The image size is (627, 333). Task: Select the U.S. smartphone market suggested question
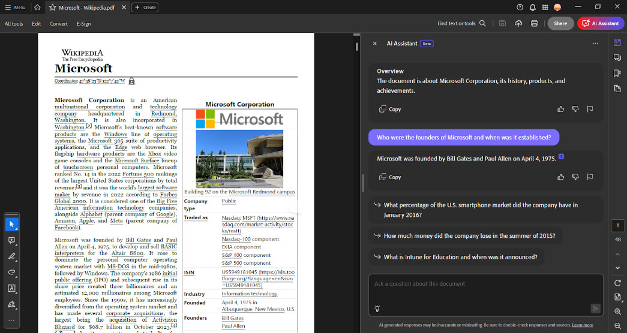486,210
